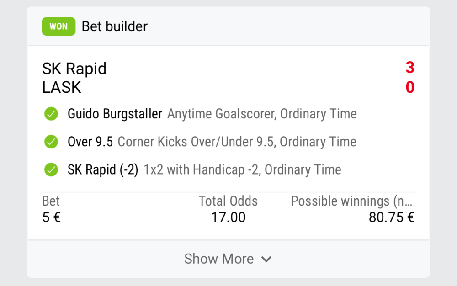Click SK Rapid's score of 3
This screenshot has height=286, width=457.
(x=409, y=68)
